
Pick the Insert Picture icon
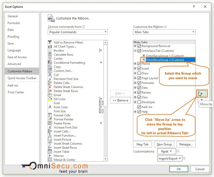(50, 140)
